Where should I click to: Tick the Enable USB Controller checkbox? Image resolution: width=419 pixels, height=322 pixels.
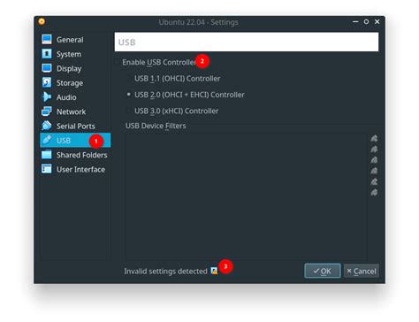tap(118, 62)
